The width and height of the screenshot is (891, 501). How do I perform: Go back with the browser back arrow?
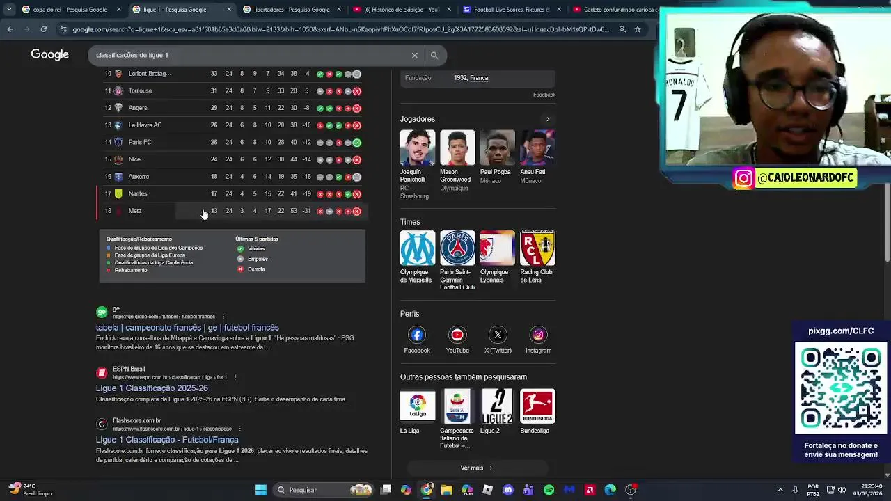tap(10, 29)
